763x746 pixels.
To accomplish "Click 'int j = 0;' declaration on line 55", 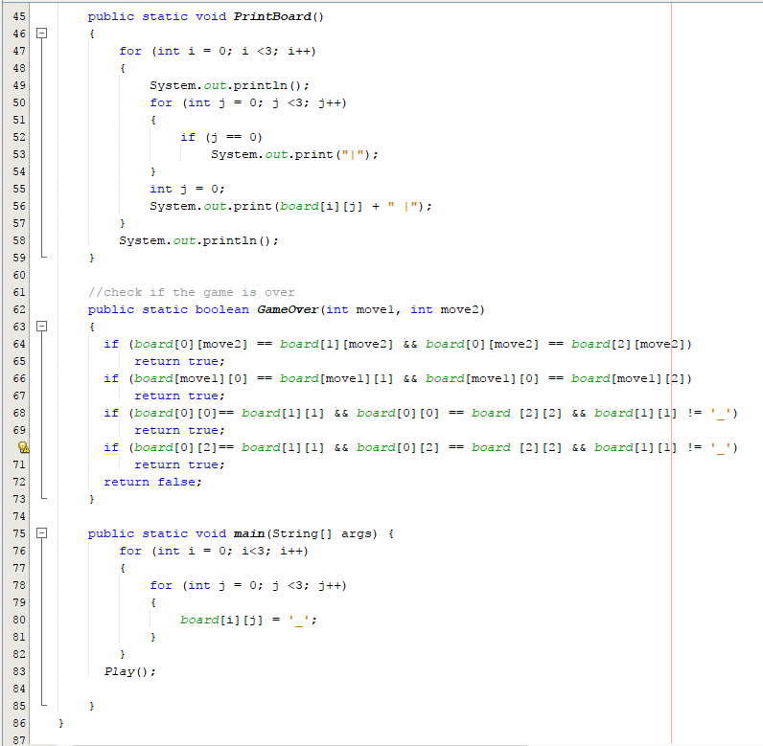I will [x=187, y=189].
